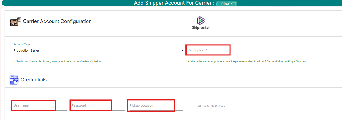Click the Alias name helper text

pos(247,61)
